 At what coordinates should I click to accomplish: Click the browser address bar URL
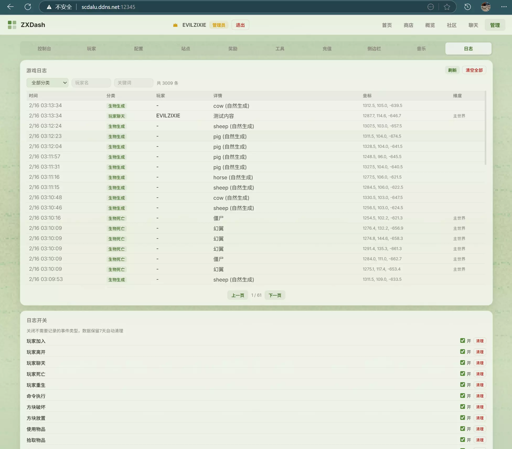108,7
